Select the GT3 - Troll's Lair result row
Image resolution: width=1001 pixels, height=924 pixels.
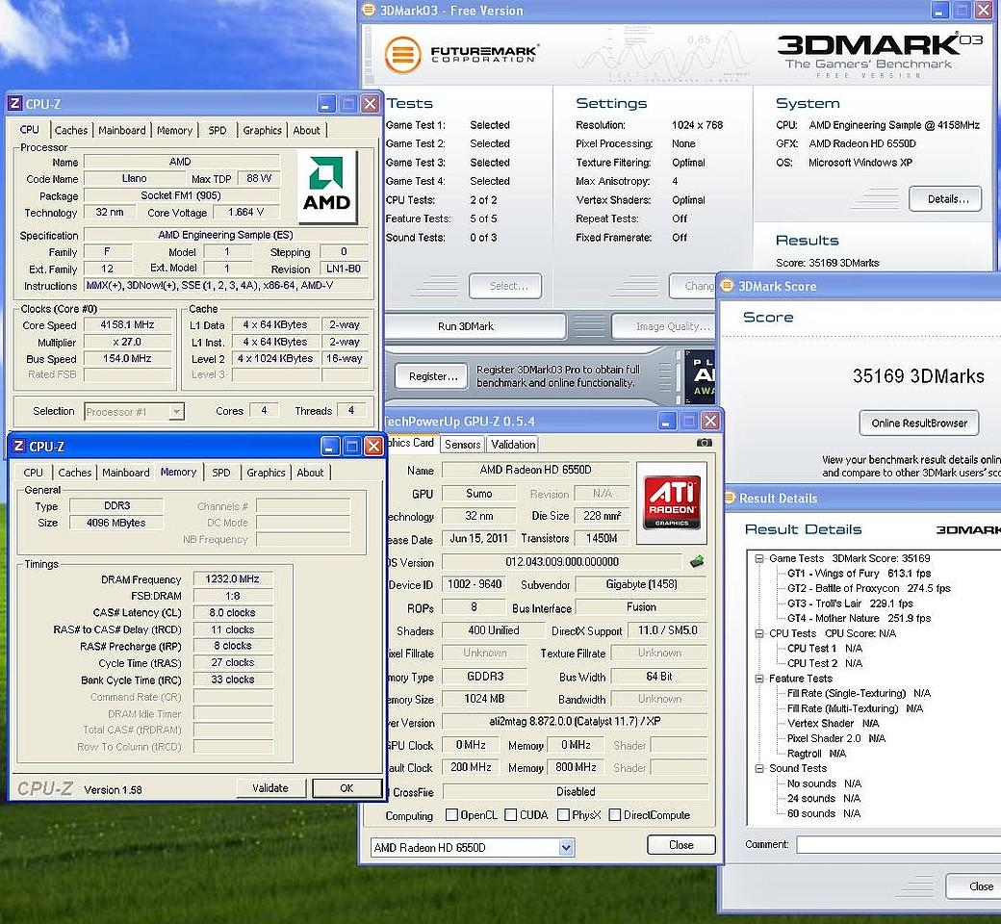(x=850, y=603)
